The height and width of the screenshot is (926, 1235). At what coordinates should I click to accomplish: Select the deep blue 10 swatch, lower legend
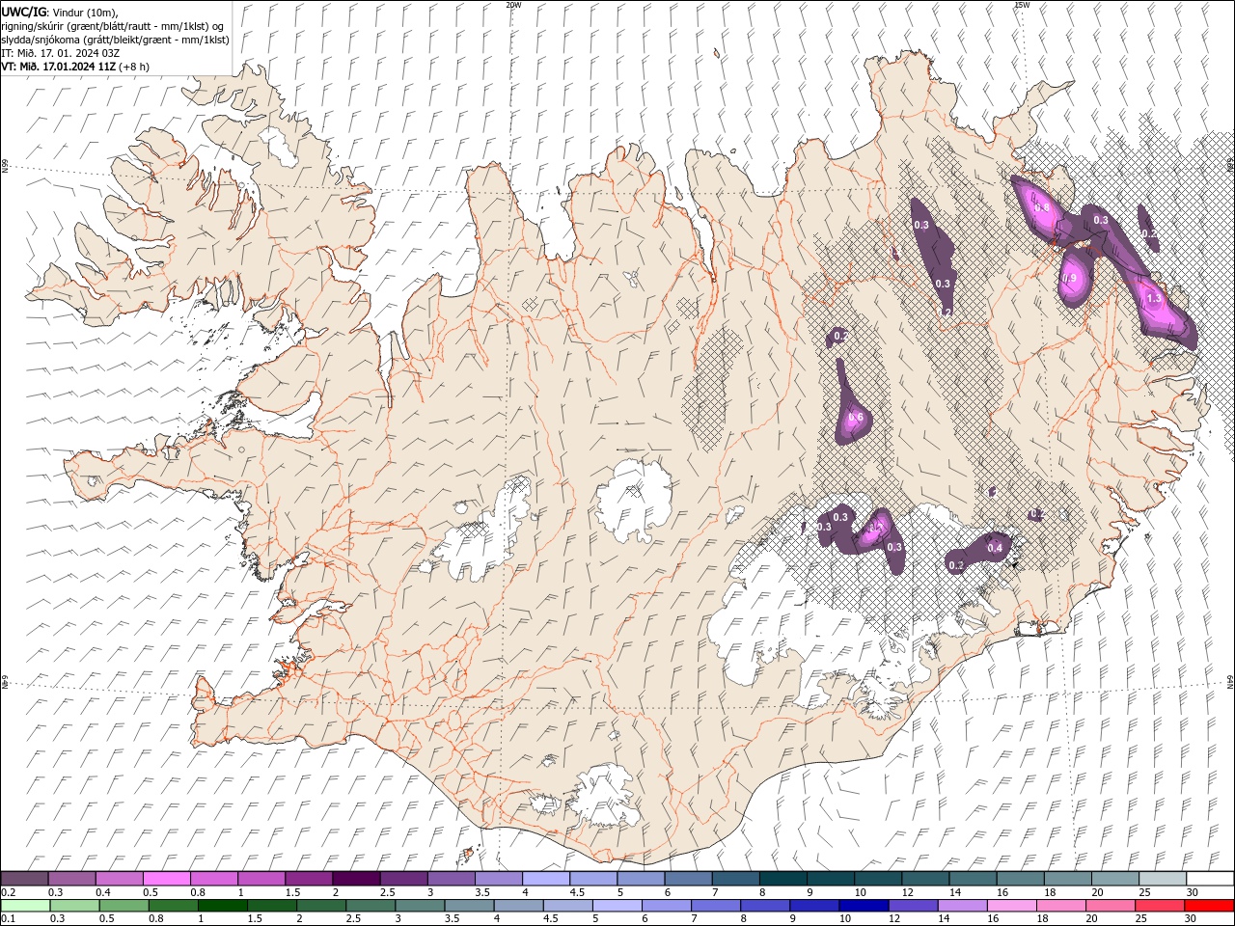click(864, 905)
